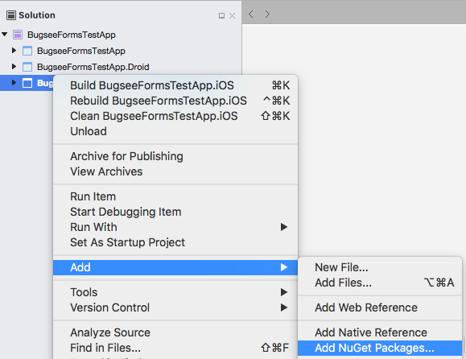This screenshot has width=466, height=359.
Task: Navigate back with left arrow
Action: (x=251, y=14)
